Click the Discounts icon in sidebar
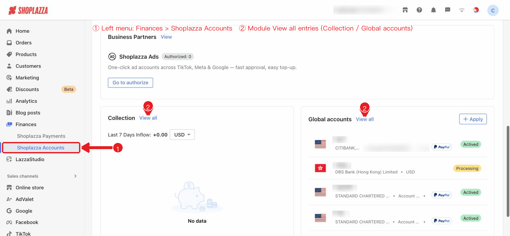 [9, 89]
